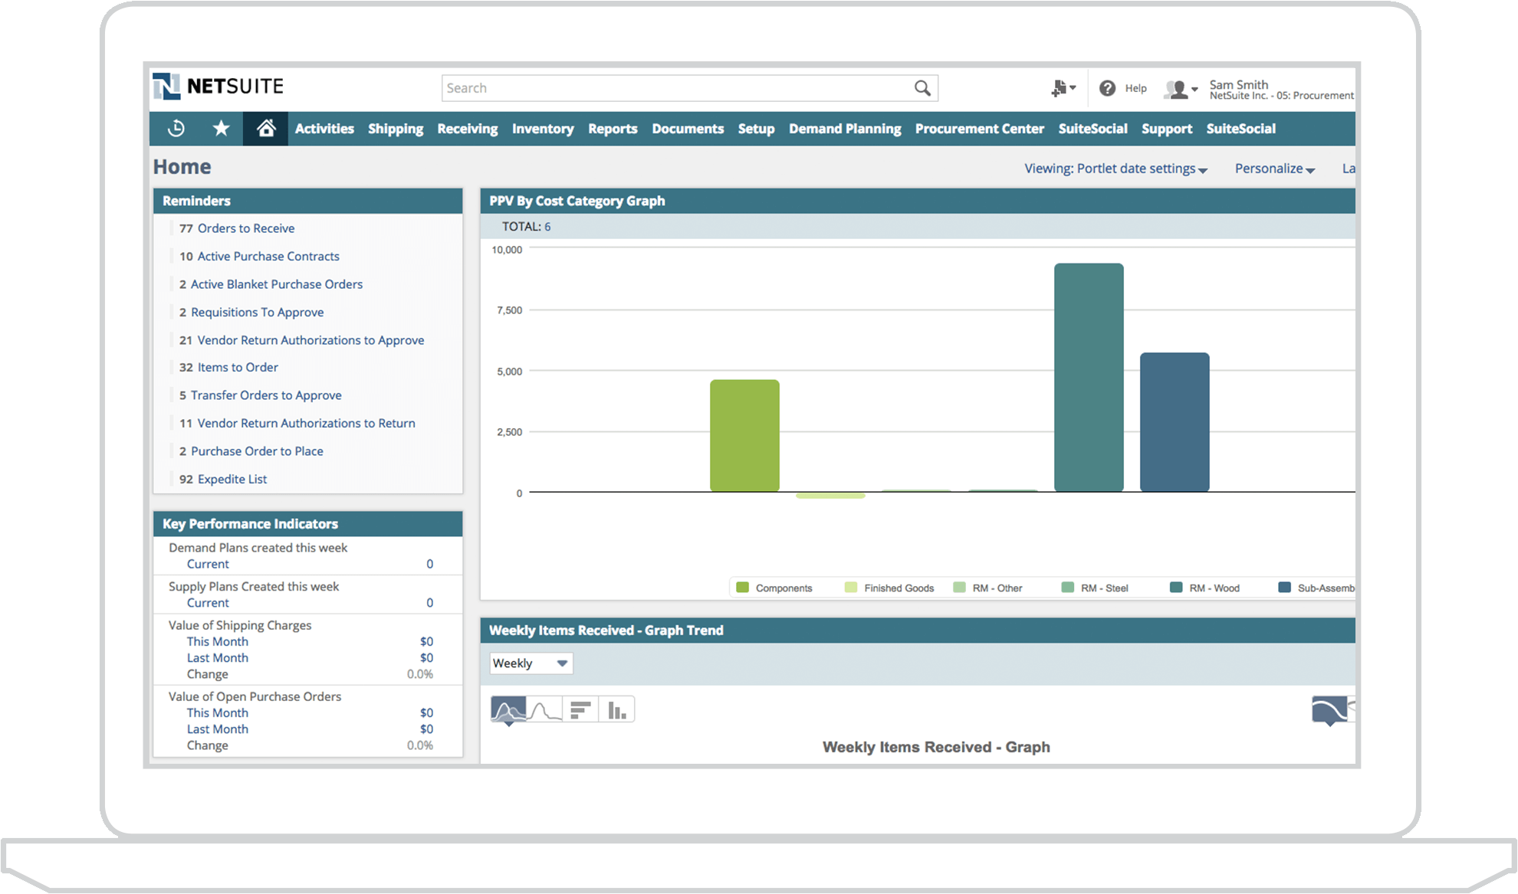Open the Weekly interval dropdown
The width and height of the screenshot is (1518, 894).
coord(531,663)
